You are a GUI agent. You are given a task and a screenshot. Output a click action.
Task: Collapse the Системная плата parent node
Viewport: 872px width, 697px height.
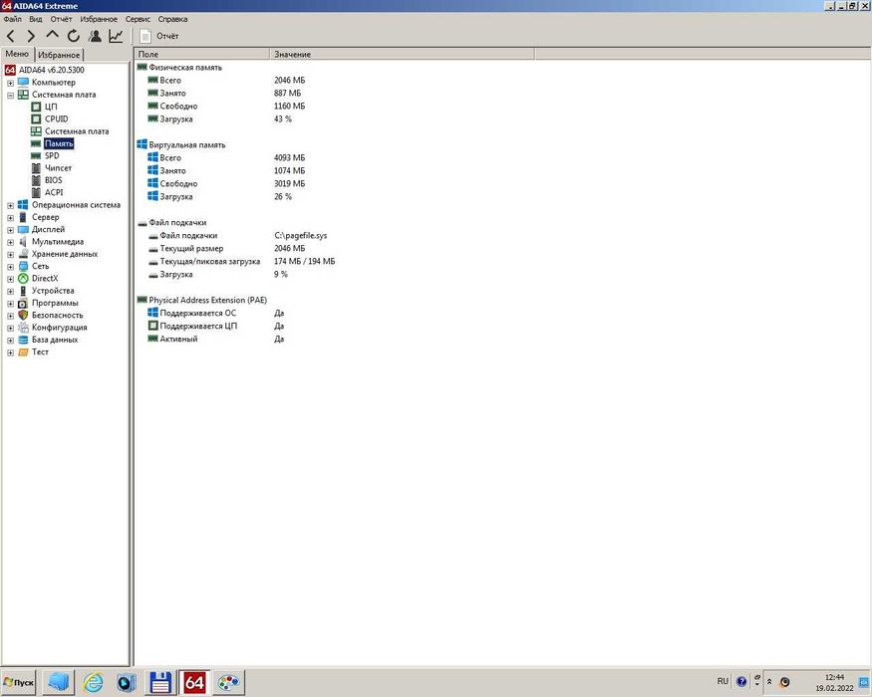(10, 95)
